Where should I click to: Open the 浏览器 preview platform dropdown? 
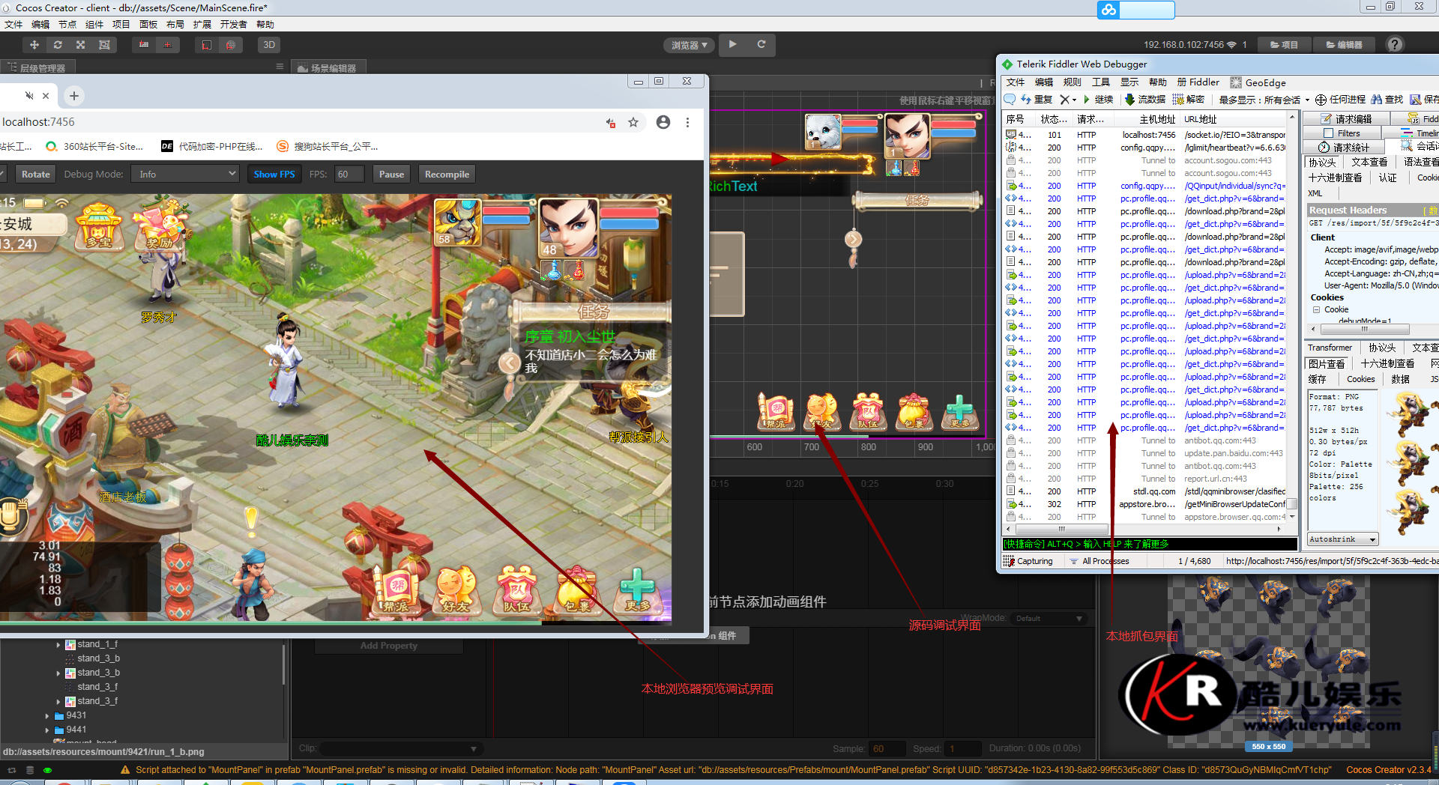pos(689,46)
